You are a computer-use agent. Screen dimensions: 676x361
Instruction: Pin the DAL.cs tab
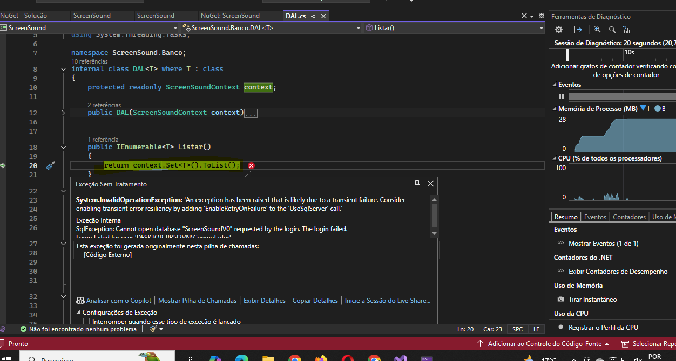314,16
